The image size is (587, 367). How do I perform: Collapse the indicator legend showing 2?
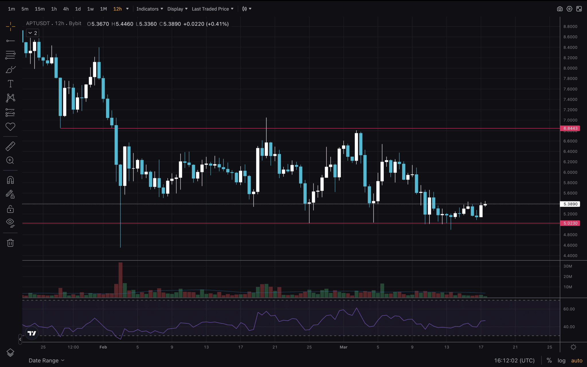pos(32,33)
